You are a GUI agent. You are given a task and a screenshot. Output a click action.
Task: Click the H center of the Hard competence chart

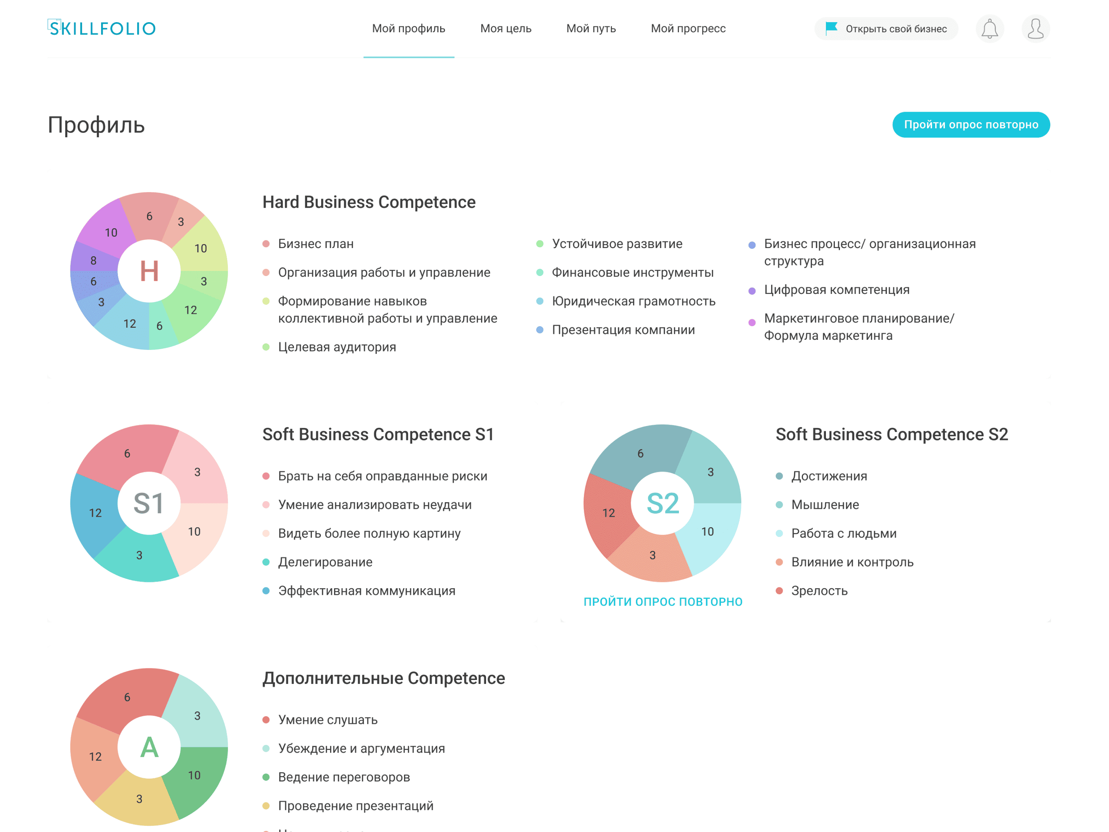point(149,271)
